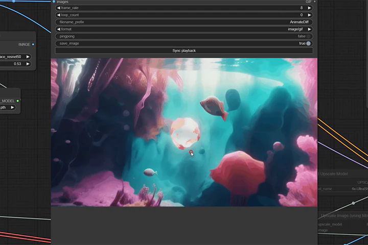Screen dimensions: 368x245
Task: Click the images input connector dot
Action: click(54, 2)
